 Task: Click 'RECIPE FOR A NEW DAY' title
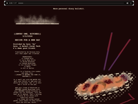[x=27, y=40]
